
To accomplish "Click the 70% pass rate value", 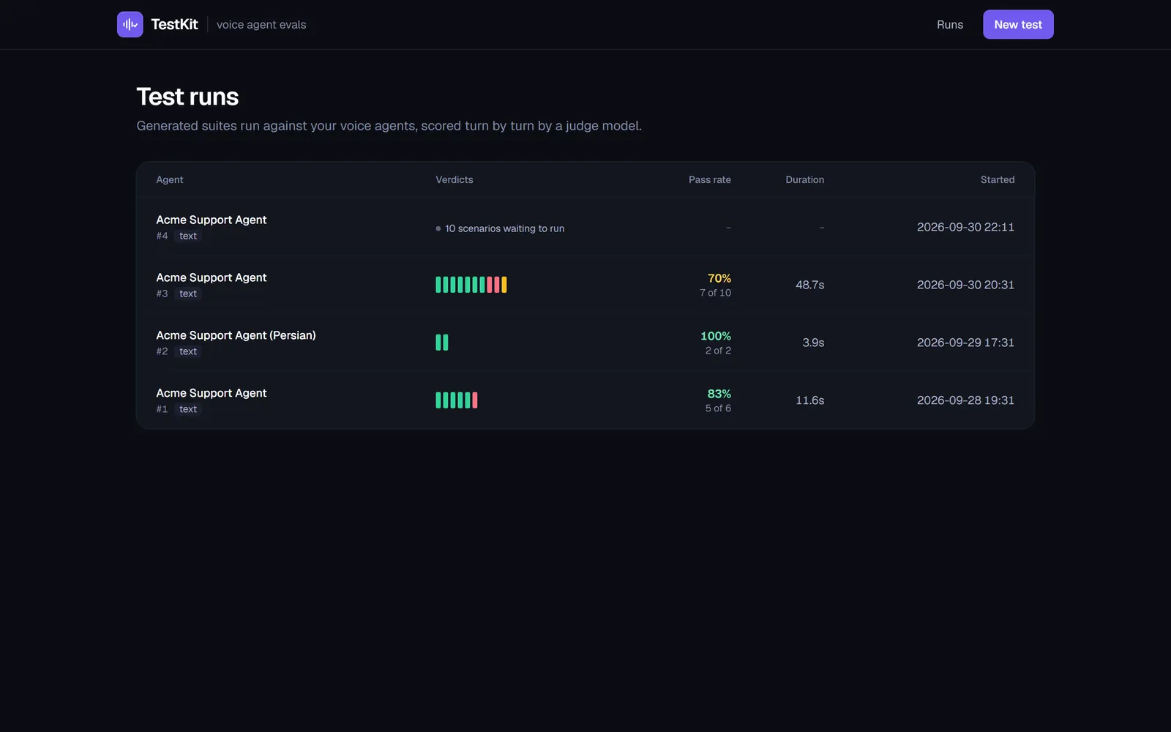I will click(x=719, y=278).
